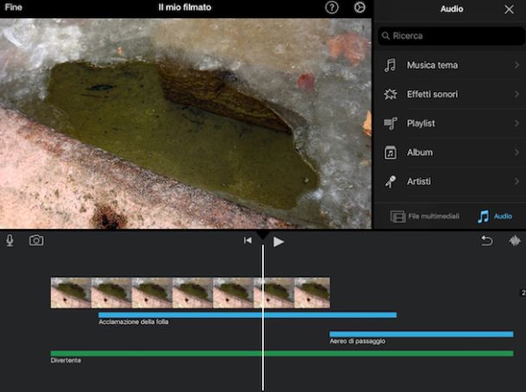The width and height of the screenshot is (526, 392).
Task: Click the Ricerca search field
Action: (449, 36)
